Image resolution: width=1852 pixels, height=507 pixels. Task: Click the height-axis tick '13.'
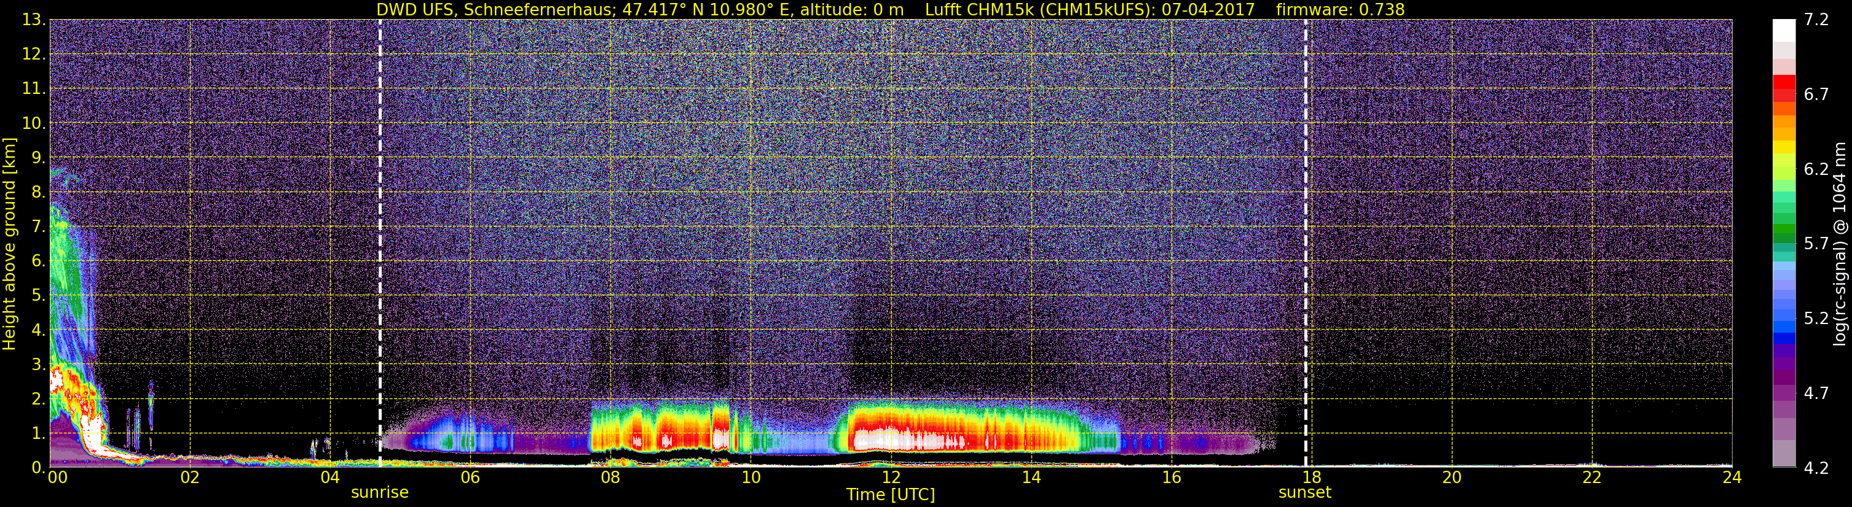pyautogui.click(x=34, y=20)
